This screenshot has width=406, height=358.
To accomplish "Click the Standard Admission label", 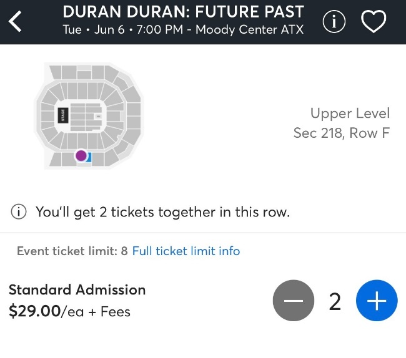I will pos(77,289).
